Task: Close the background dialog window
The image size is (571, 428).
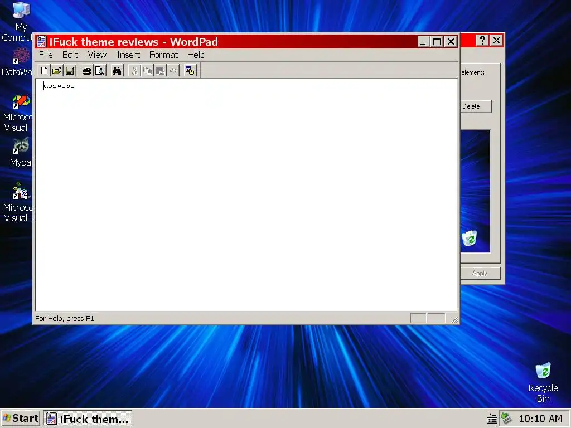Action: [x=496, y=40]
